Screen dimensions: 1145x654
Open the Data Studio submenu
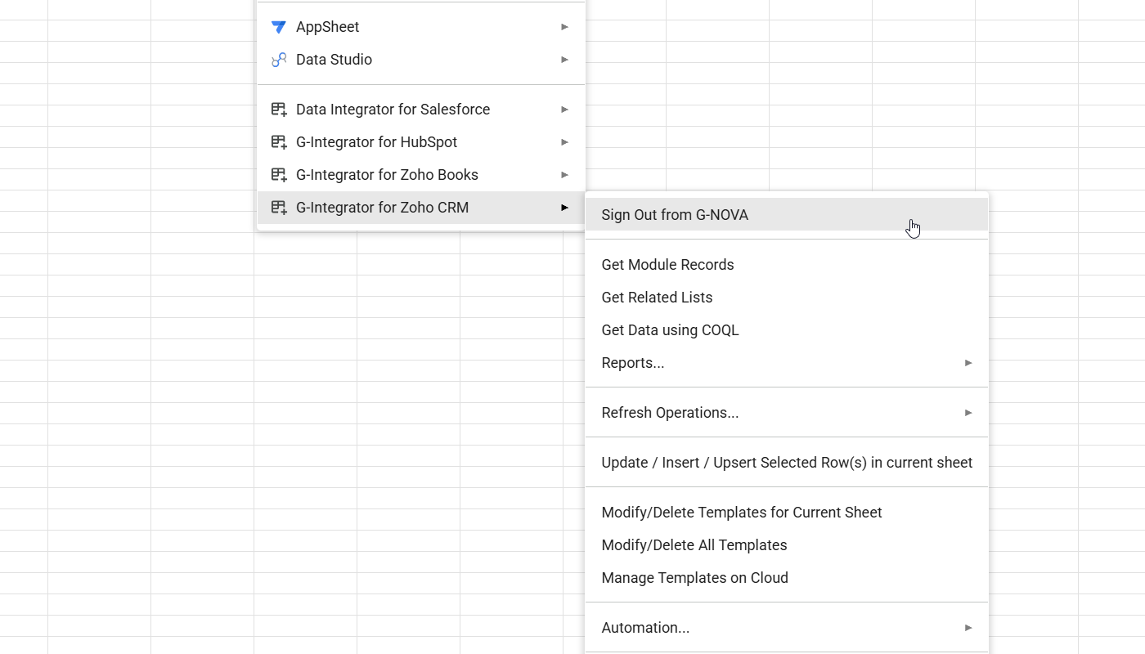coord(421,60)
